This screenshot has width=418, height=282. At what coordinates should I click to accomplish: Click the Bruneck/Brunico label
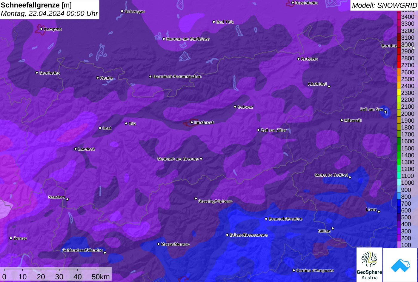coord(285,219)
